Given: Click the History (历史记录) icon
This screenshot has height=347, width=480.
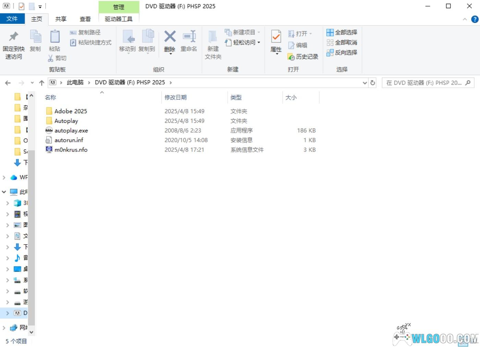Looking at the screenshot, I should point(291,57).
